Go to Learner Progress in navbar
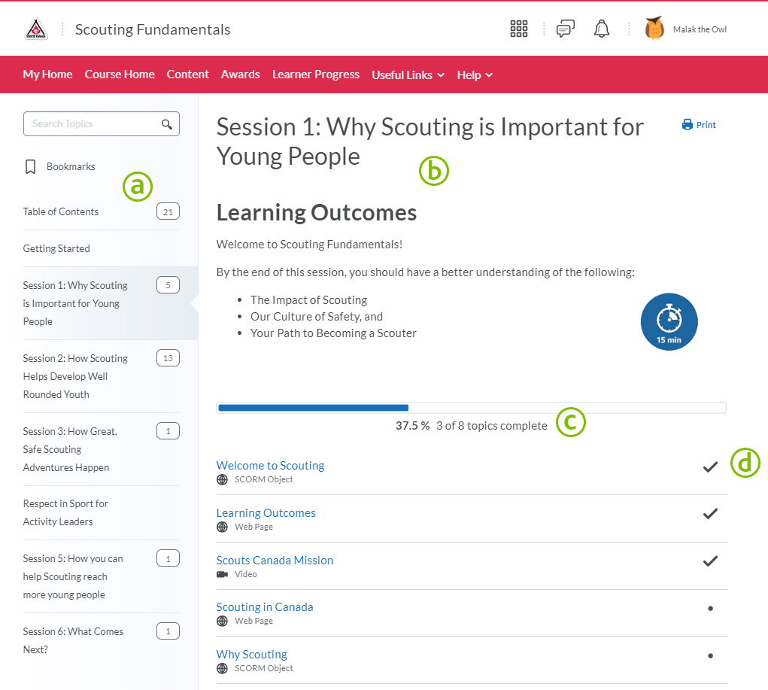 point(315,74)
